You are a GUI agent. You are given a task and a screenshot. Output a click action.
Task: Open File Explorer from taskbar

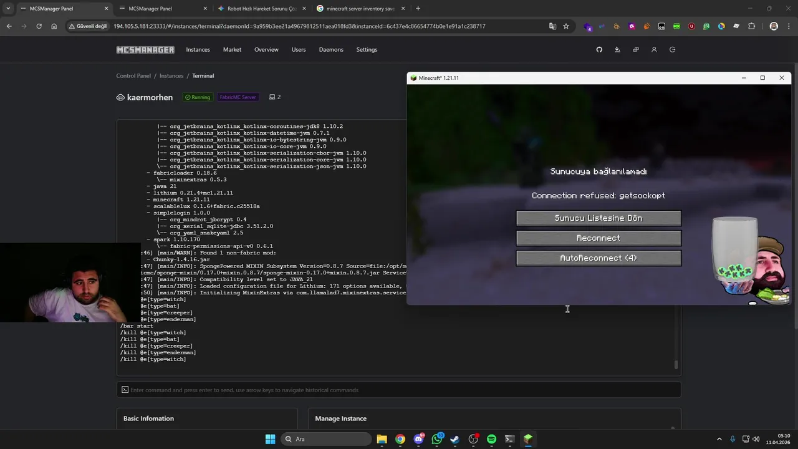tap(382, 439)
